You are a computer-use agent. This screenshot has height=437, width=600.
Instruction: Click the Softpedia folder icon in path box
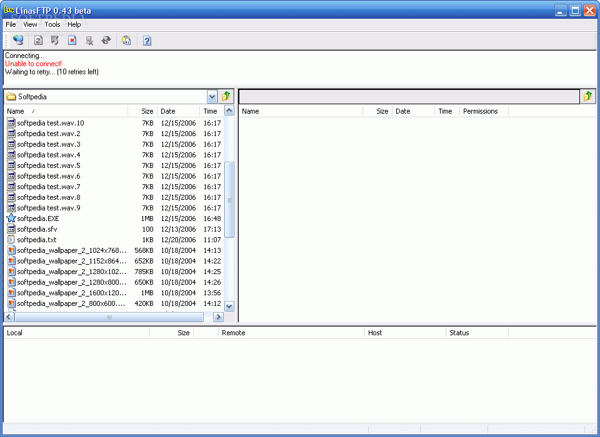pyautogui.click(x=11, y=97)
